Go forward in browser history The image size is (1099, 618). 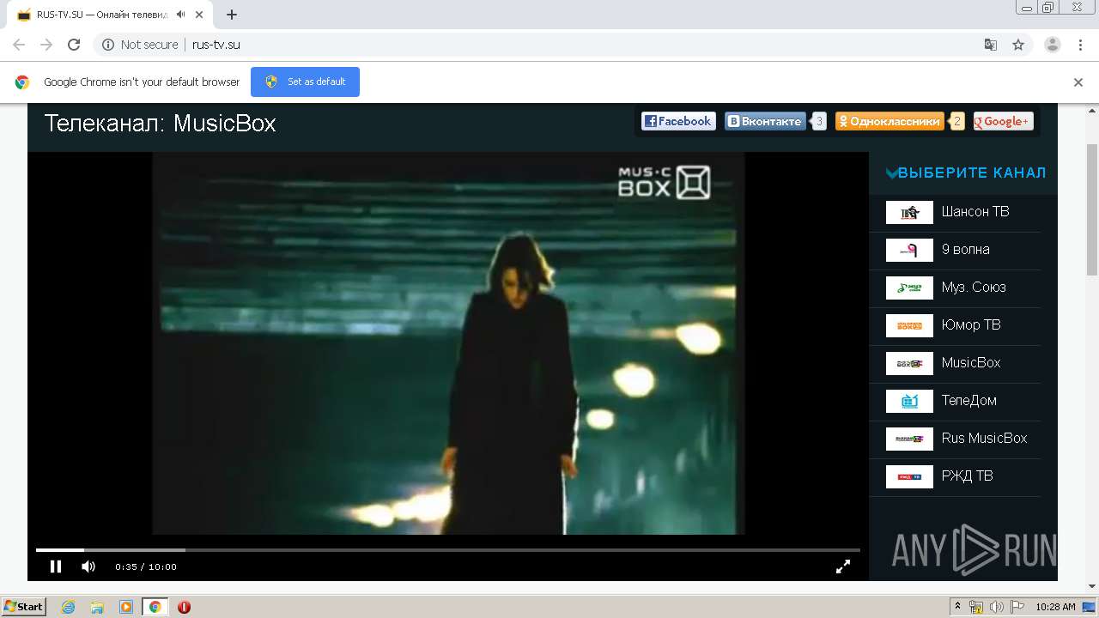click(46, 45)
